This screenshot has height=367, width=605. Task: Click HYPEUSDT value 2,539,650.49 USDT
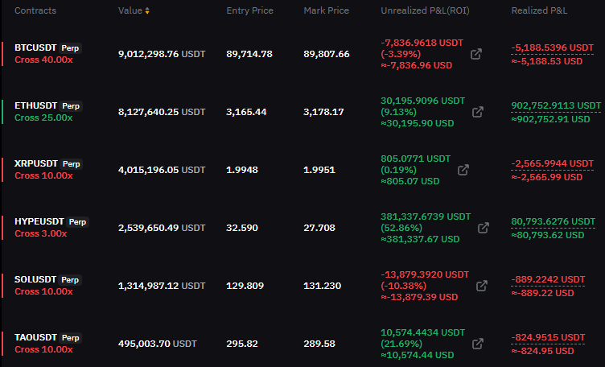coord(162,228)
